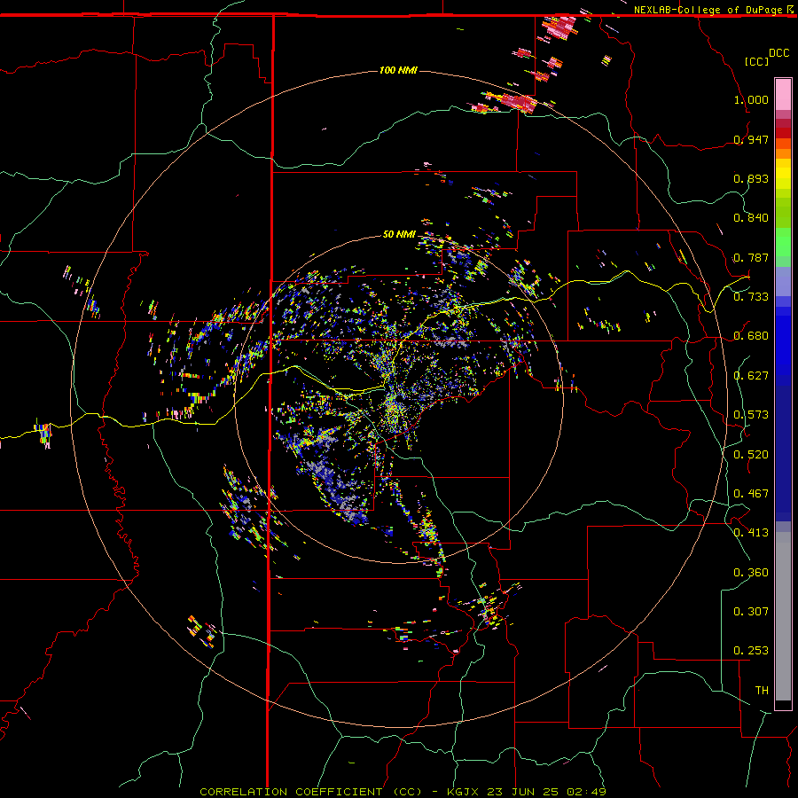Click the 0.787 scale value
798x798 pixels.
pos(751,257)
